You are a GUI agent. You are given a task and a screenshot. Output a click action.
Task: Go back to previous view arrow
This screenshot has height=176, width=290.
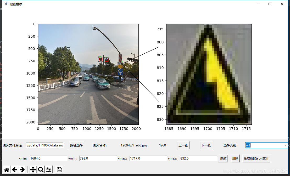[x=14, y=169]
